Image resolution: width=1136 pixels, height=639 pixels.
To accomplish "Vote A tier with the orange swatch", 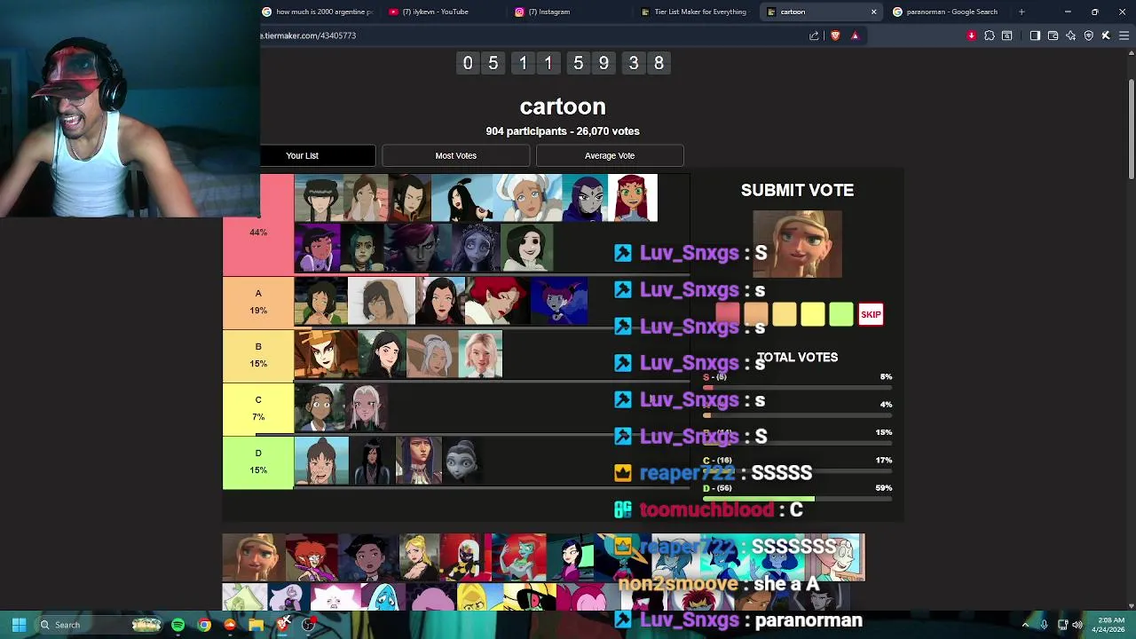I will coord(756,314).
